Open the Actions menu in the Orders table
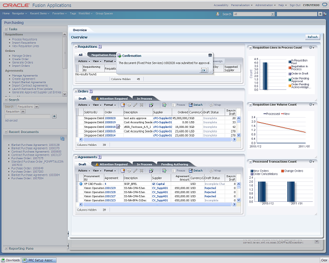329x263 pixels. (x=84, y=105)
